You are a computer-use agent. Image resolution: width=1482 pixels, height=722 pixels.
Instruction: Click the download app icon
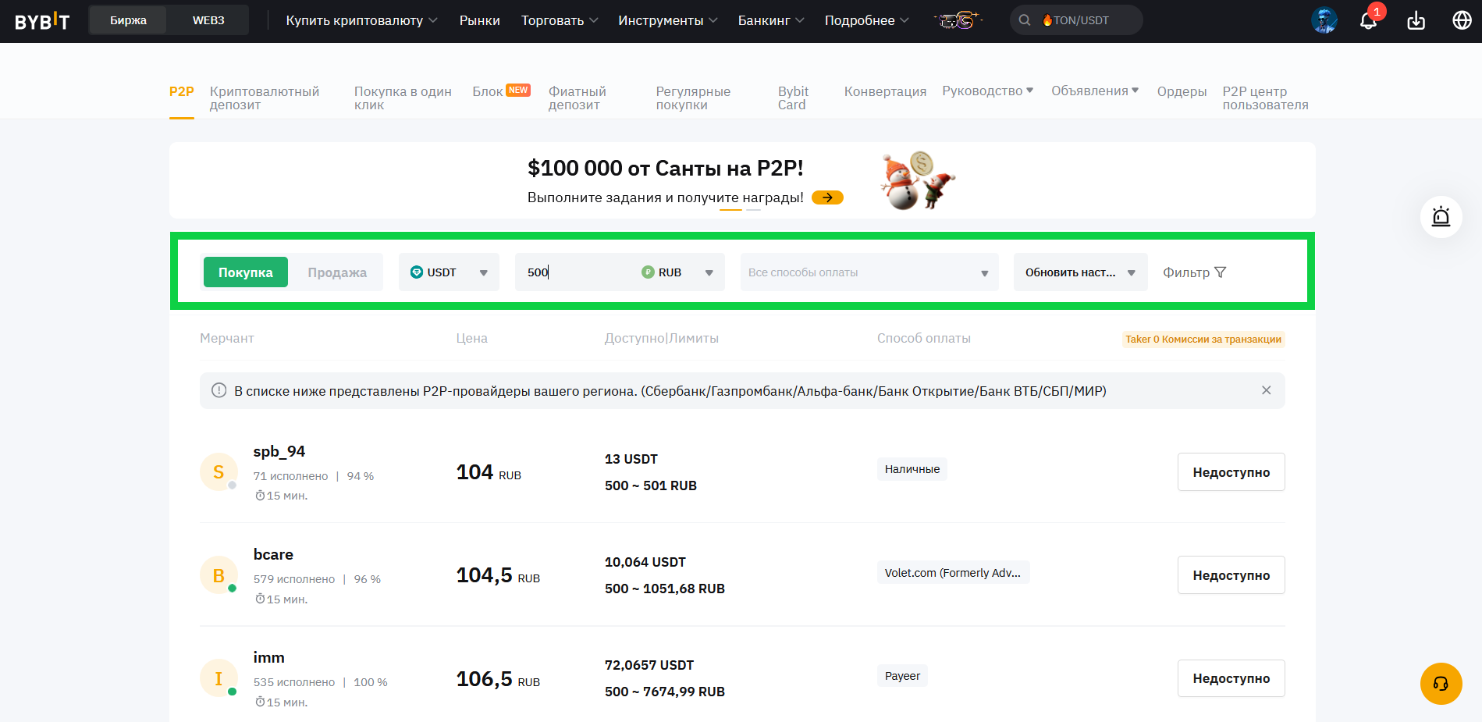pyautogui.click(x=1416, y=21)
